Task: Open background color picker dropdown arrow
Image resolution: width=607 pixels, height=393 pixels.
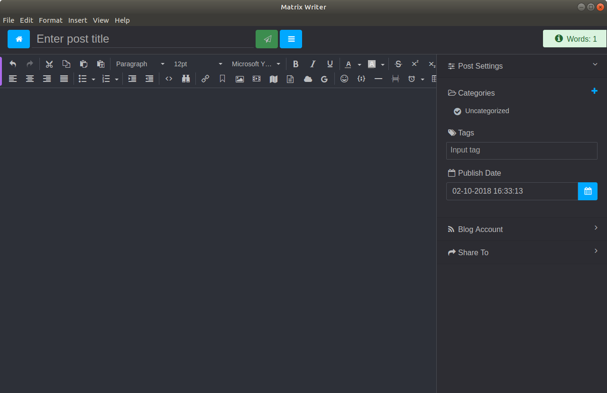Action: click(383, 64)
